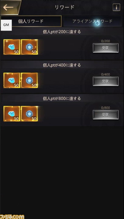This screenshot has height=219, width=124.
Task: Select the 個人ptが800に達する header
Action: pyautogui.click(x=62, y=99)
